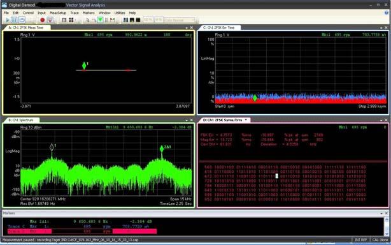Click the red M-shaped peak marker icon

tap(113, 20)
